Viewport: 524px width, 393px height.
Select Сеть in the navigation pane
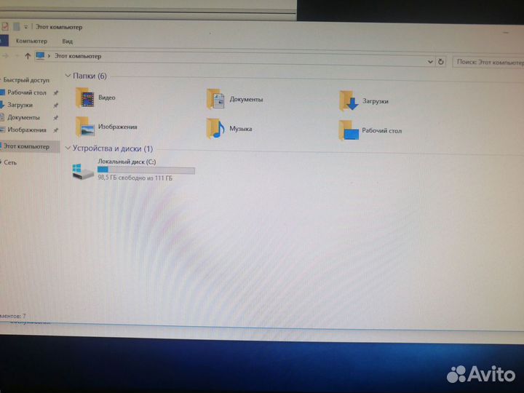(x=10, y=162)
